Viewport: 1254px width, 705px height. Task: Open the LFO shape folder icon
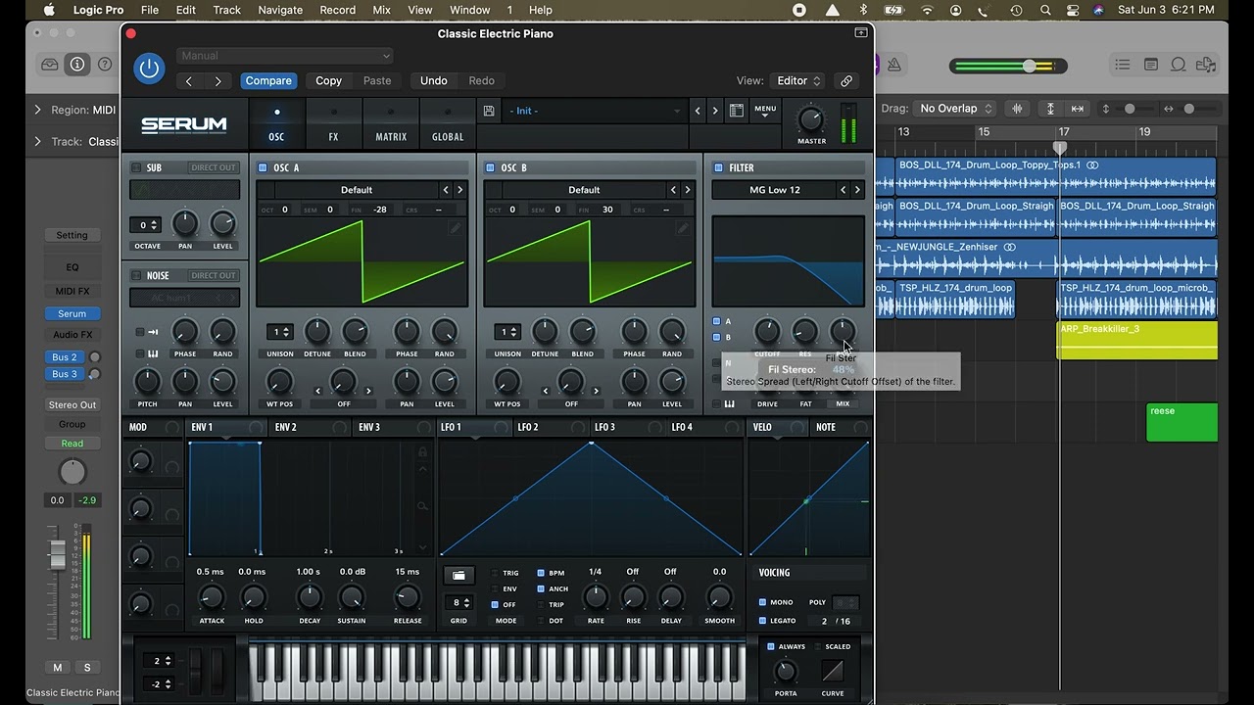[458, 575]
